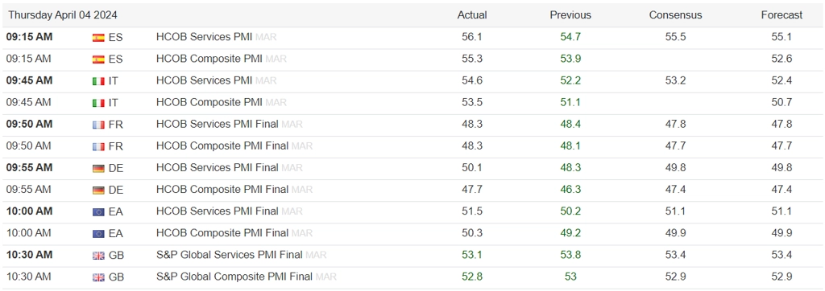Click the EA country code in the 10:00 AM Composite row

(116, 233)
